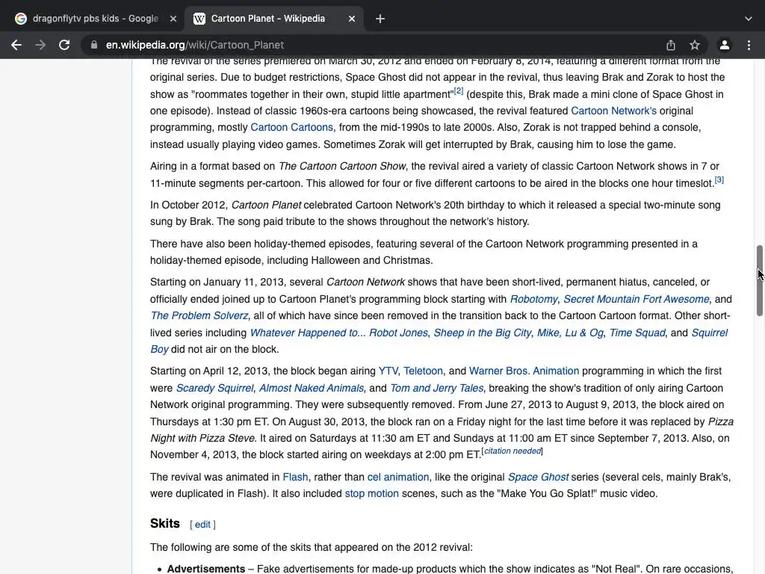
Task: Click the bold Advertisements skit entry
Action: pyautogui.click(x=206, y=569)
